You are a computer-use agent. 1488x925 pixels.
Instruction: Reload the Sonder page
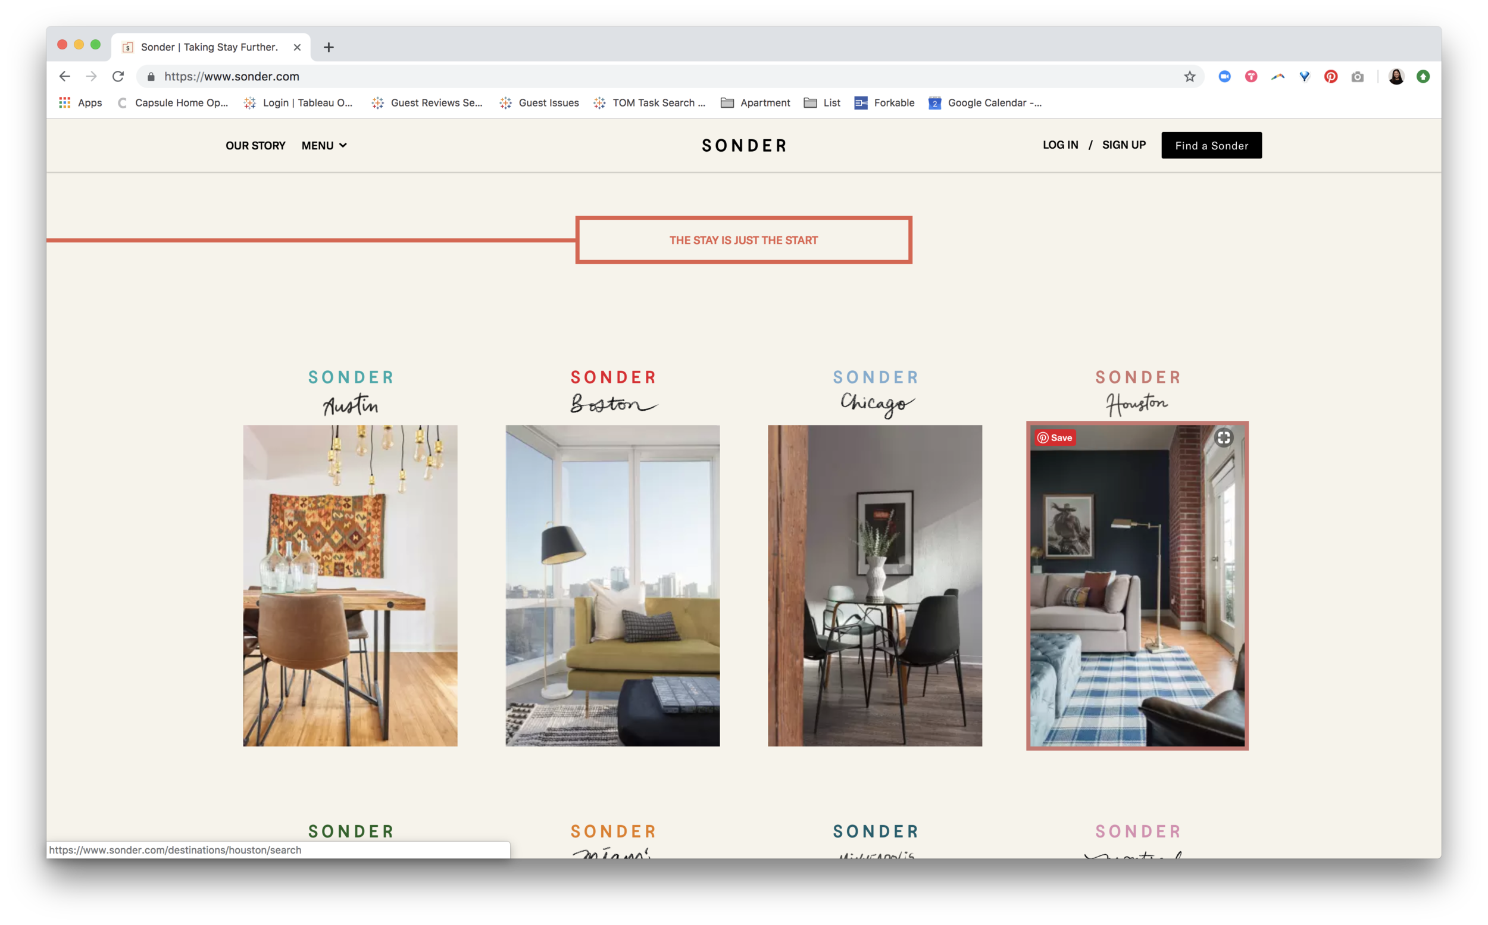118,76
